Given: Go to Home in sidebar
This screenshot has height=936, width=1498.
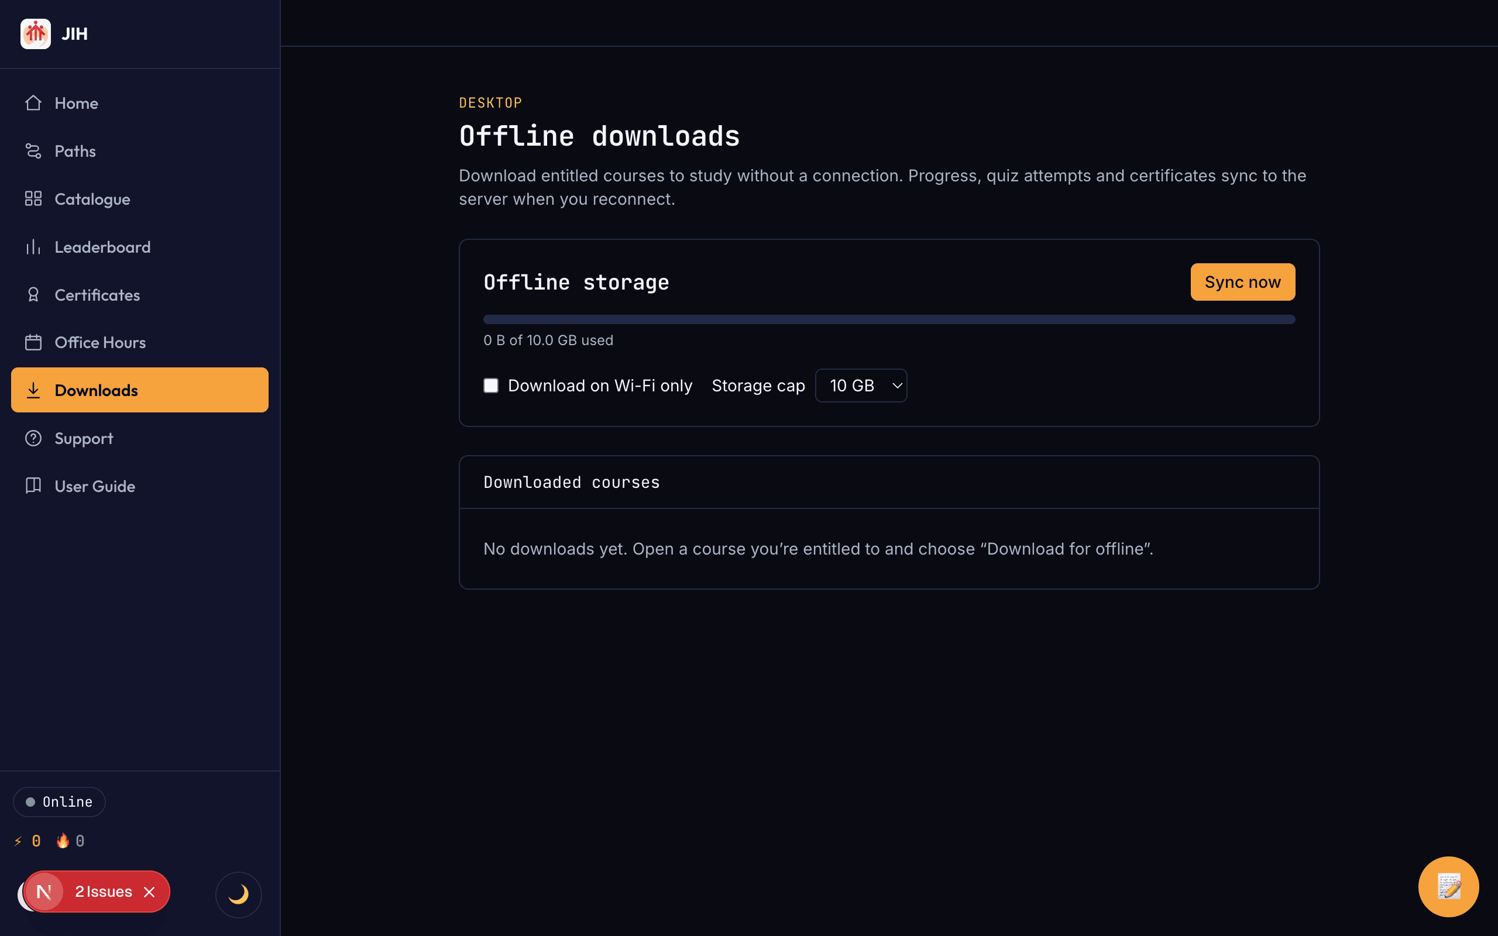Looking at the screenshot, I should tap(140, 103).
